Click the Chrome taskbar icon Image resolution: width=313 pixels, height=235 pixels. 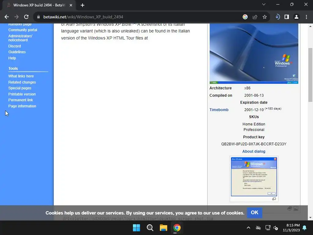[177, 228]
